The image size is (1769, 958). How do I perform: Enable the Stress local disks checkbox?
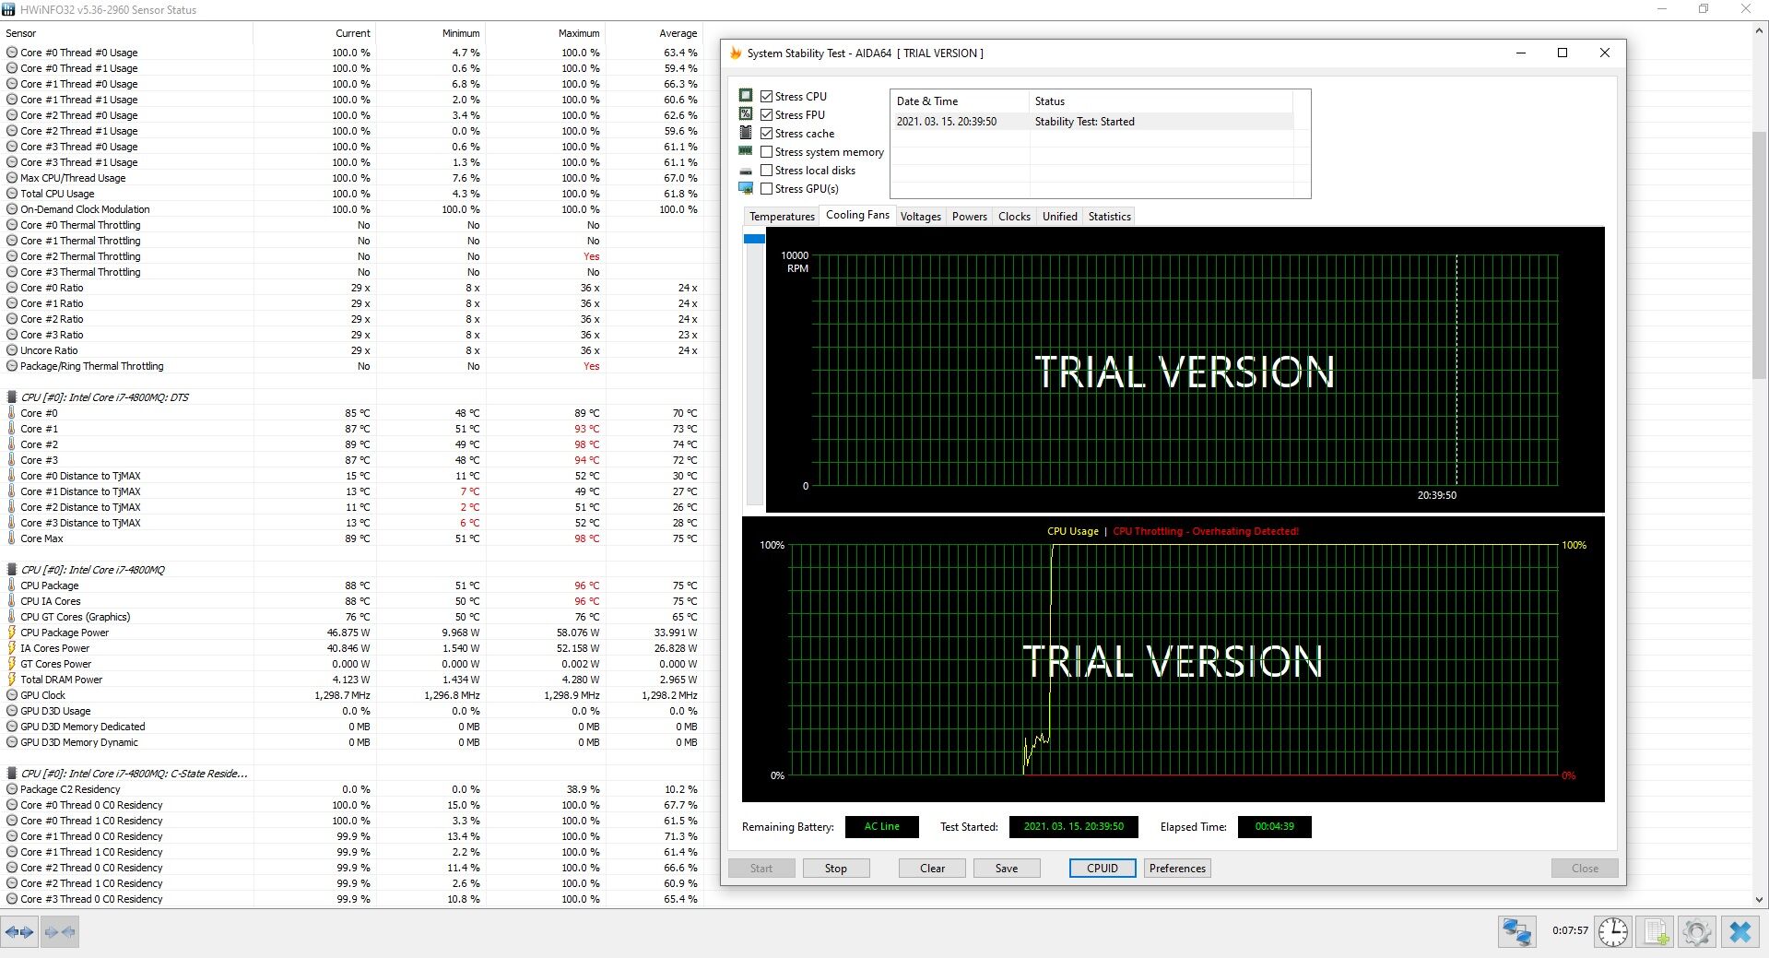click(x=766, y=170)
